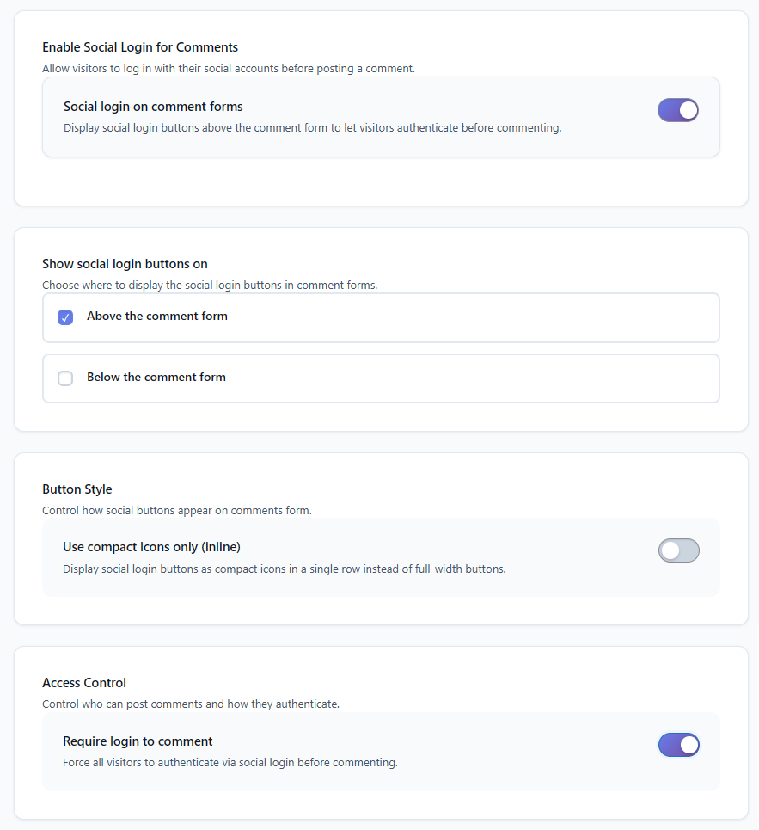This screenshot has height=830, width=759.
Task: Click the 'Below the comment form' label text
Action: click(x=156, y=378)
